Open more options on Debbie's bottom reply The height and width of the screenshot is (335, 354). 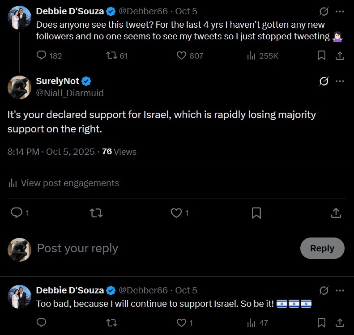(x=340, y=290)
